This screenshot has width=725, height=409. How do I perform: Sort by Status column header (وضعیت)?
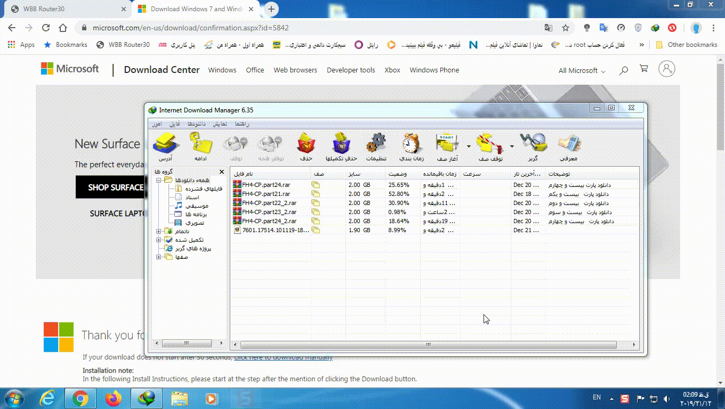pos(402,174)
